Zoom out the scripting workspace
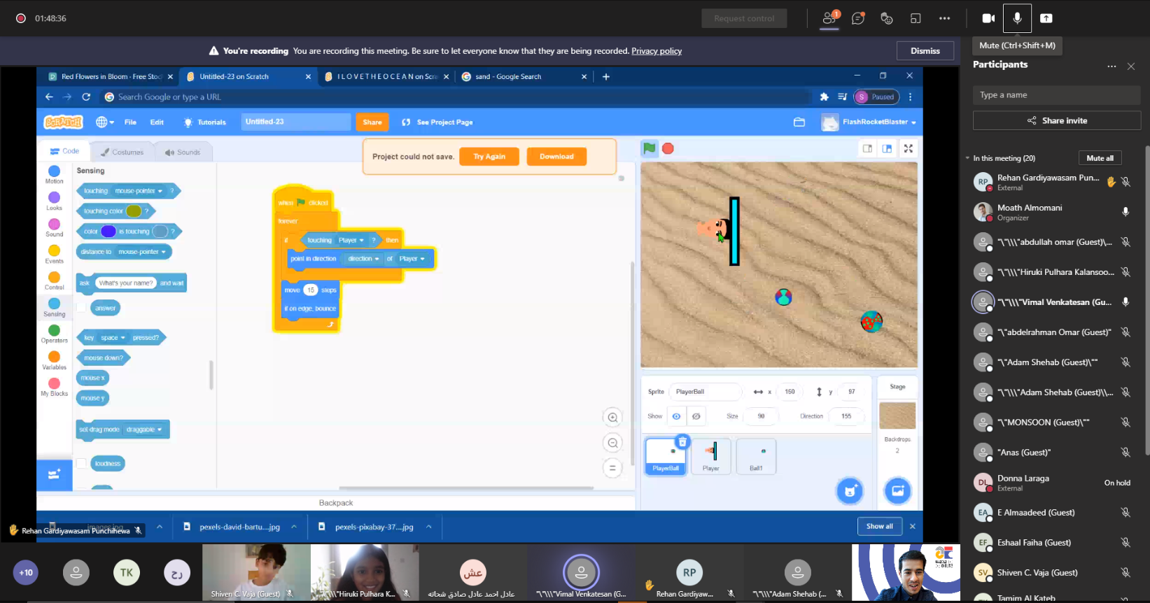1150x603 pixels. 612,443
